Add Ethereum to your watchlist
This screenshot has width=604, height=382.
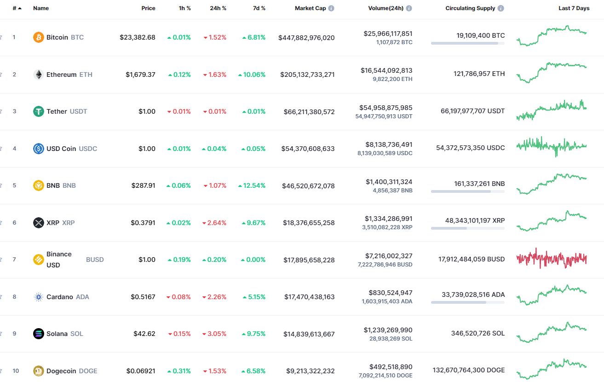click(1, 74)
